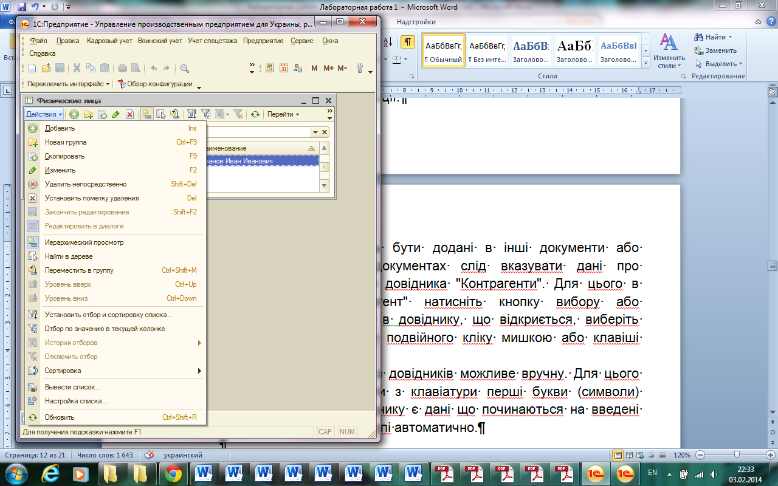Click the green Add icon in Физические лица toolbar

pos(74,114)
